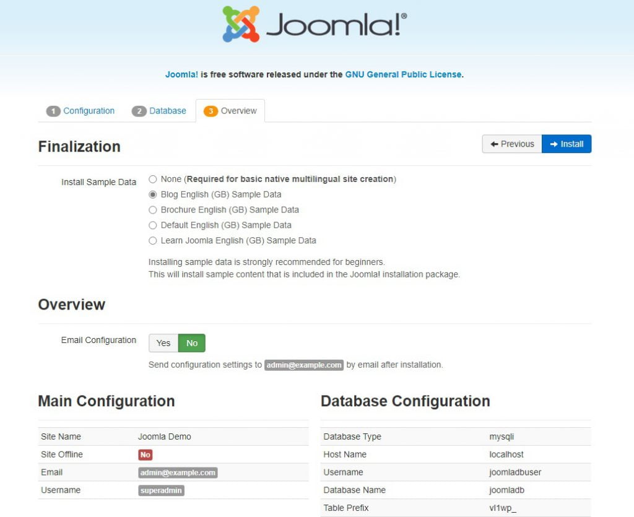The image size is (634, 517).
Task: Click the Host Name value localhost
Action: (x=506, y=454)
